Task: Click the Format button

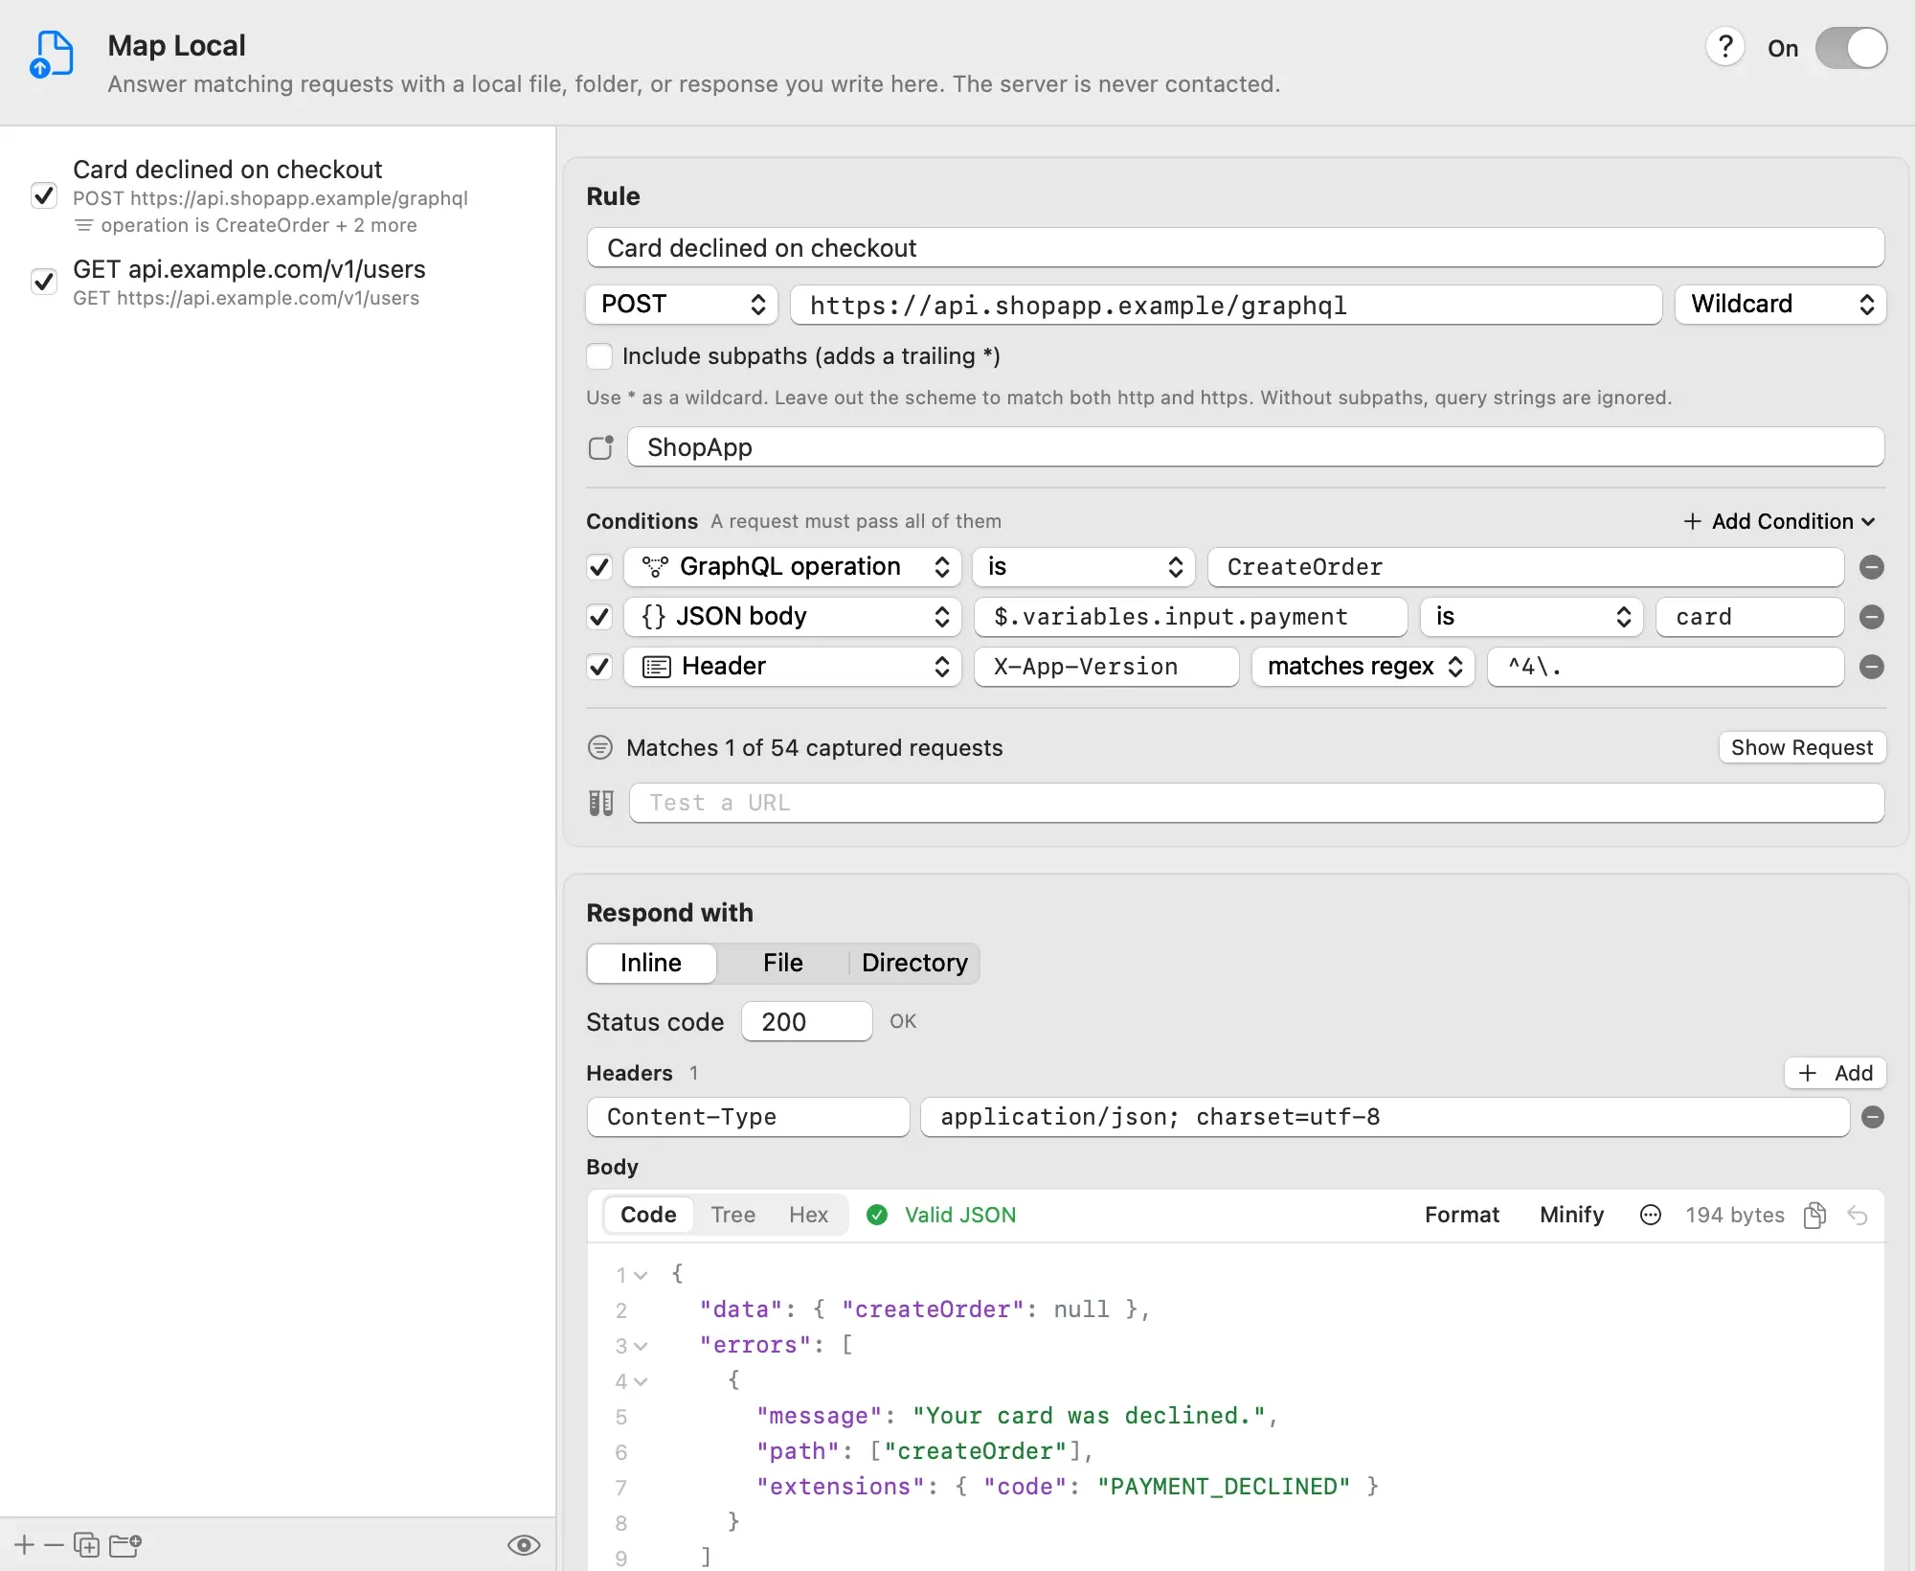Action: tap(1461, 1216)
